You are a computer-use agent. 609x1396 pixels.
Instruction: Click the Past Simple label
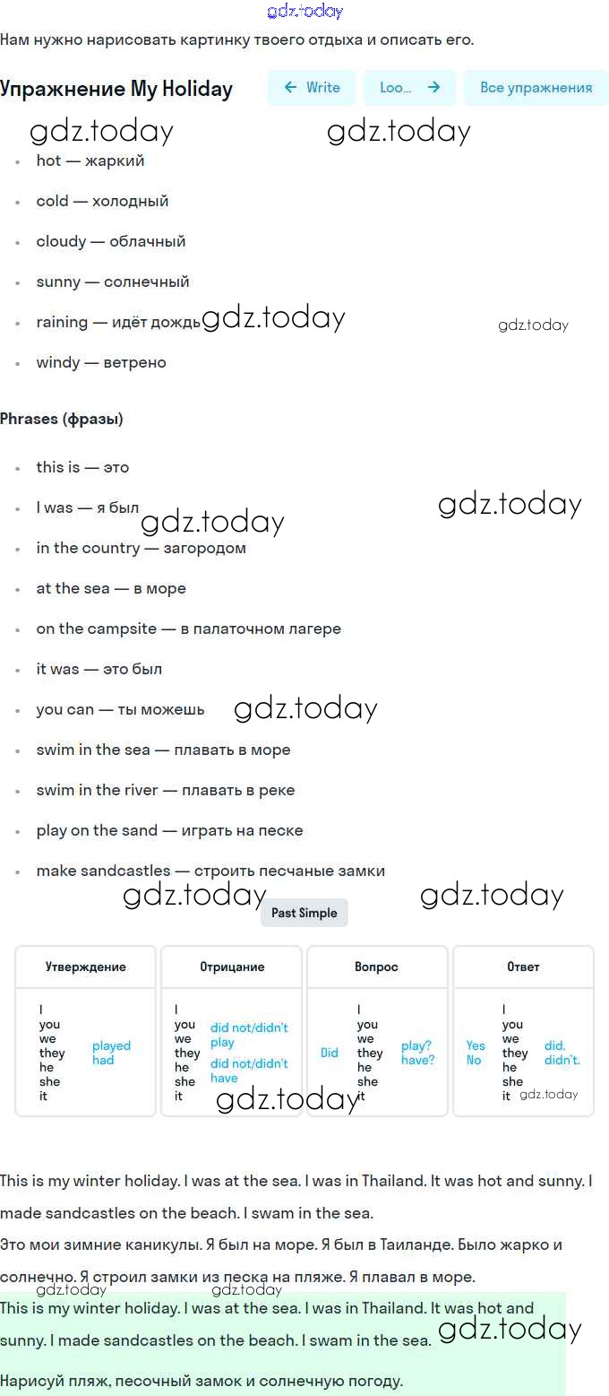point(304,913)
